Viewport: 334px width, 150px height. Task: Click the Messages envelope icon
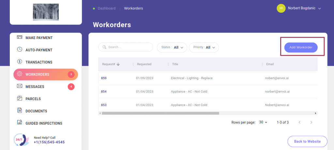tap(20, 86)
